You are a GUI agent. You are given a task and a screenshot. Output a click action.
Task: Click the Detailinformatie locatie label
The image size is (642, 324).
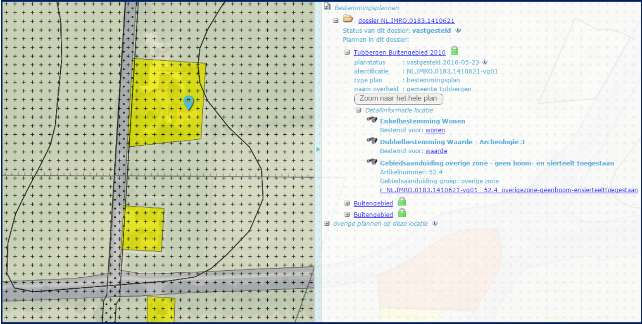(x=399, y=110)
